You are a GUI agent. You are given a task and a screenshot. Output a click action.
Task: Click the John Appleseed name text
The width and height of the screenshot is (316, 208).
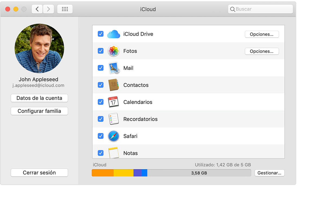38,79
